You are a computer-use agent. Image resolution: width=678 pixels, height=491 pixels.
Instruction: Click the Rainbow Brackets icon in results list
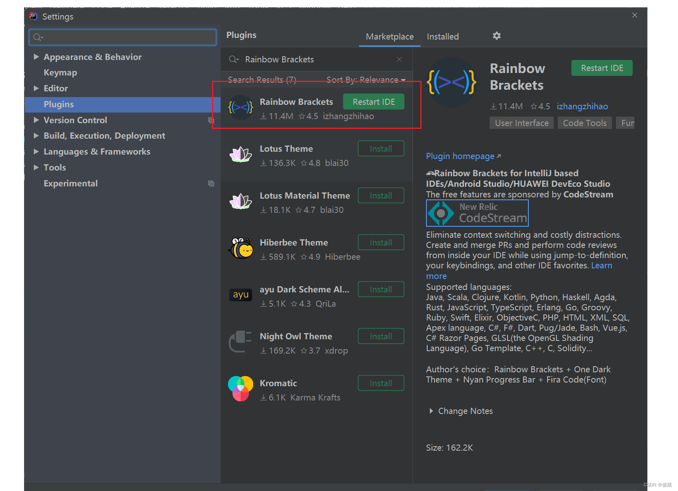[x=241, y=108]
